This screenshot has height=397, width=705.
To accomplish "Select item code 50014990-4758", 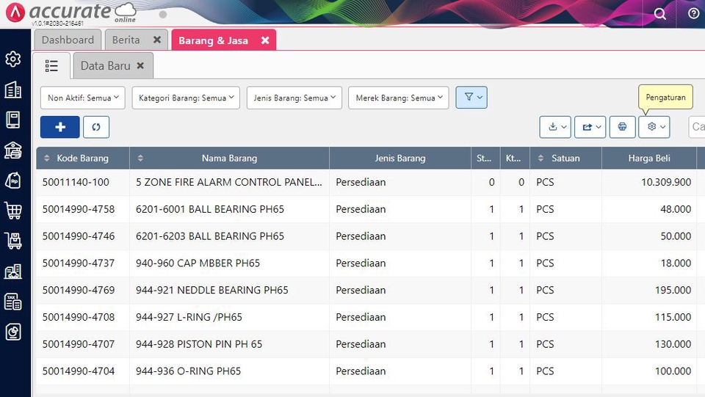I will 79,209.
